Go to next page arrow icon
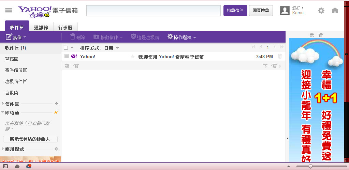The width and height of the screenshot is (349, 170). [275, 47]
